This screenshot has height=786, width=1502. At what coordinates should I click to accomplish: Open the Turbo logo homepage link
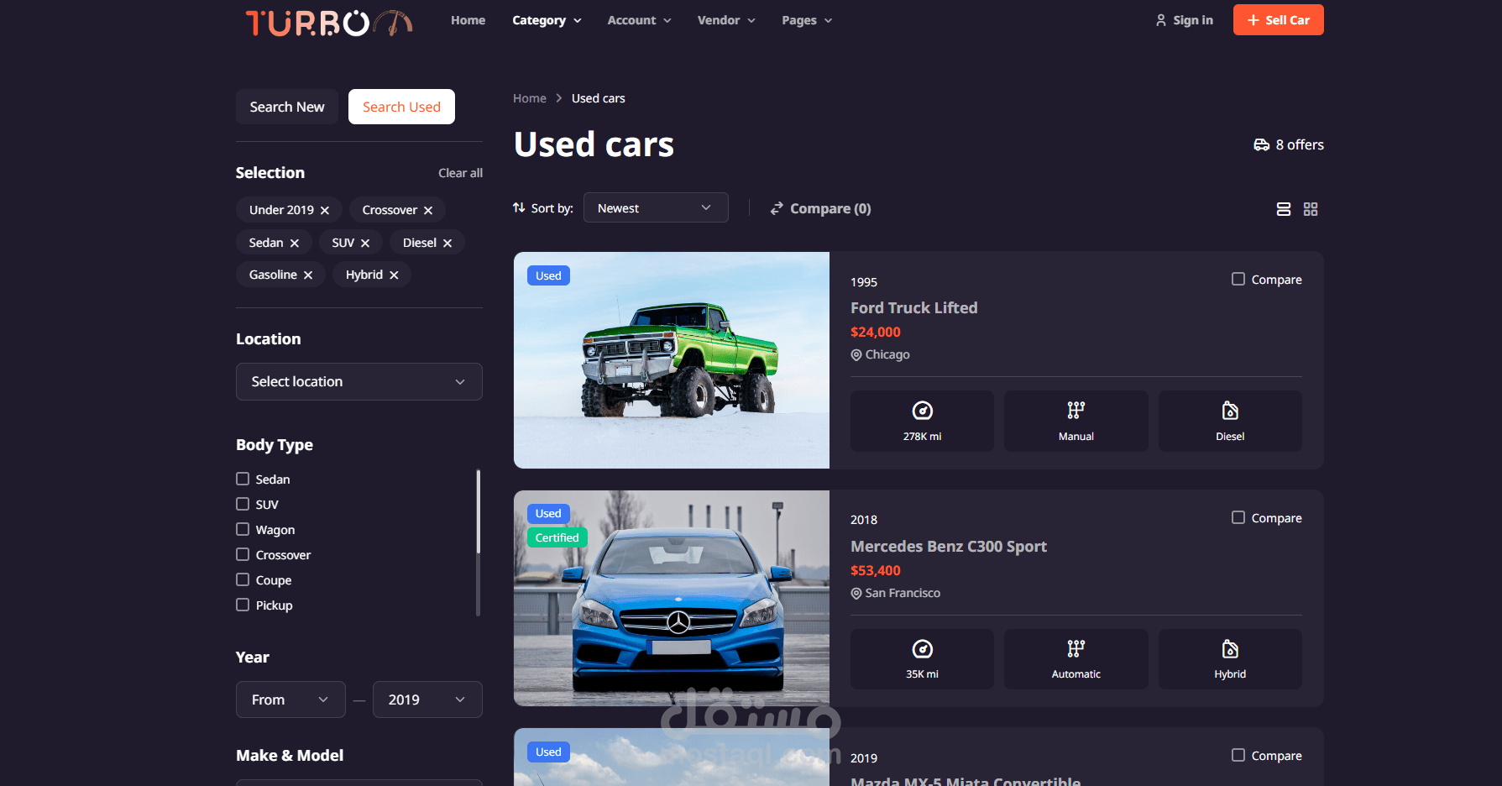pyautogui.click(x=328, y=22)
